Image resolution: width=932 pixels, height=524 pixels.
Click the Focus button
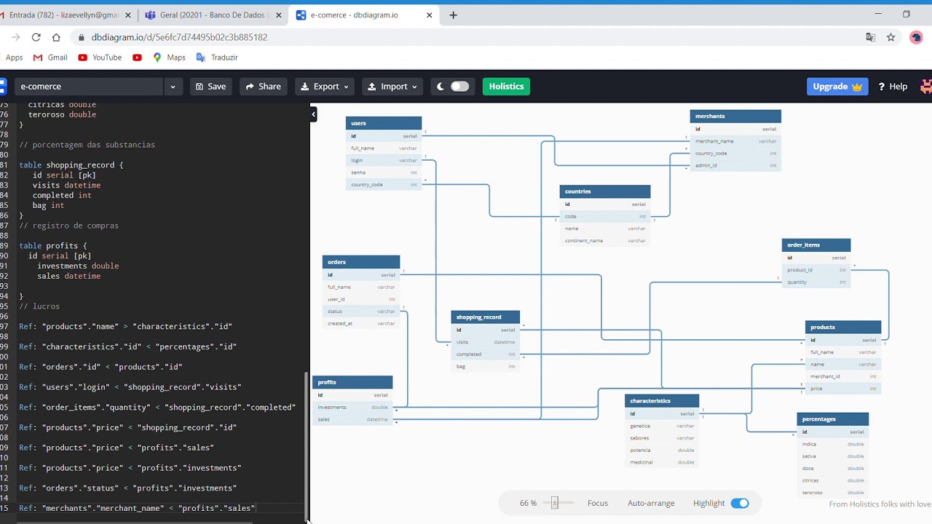[x=598, y=504]
